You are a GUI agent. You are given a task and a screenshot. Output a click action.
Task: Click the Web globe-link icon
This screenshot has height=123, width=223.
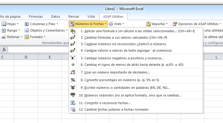tap(111, 24)
